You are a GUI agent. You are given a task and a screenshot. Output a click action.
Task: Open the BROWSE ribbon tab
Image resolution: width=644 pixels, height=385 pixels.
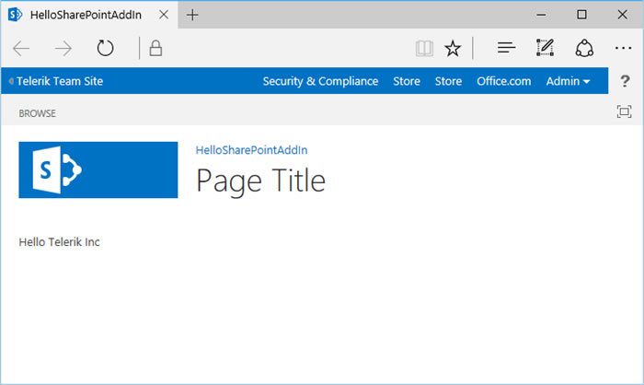37,113
